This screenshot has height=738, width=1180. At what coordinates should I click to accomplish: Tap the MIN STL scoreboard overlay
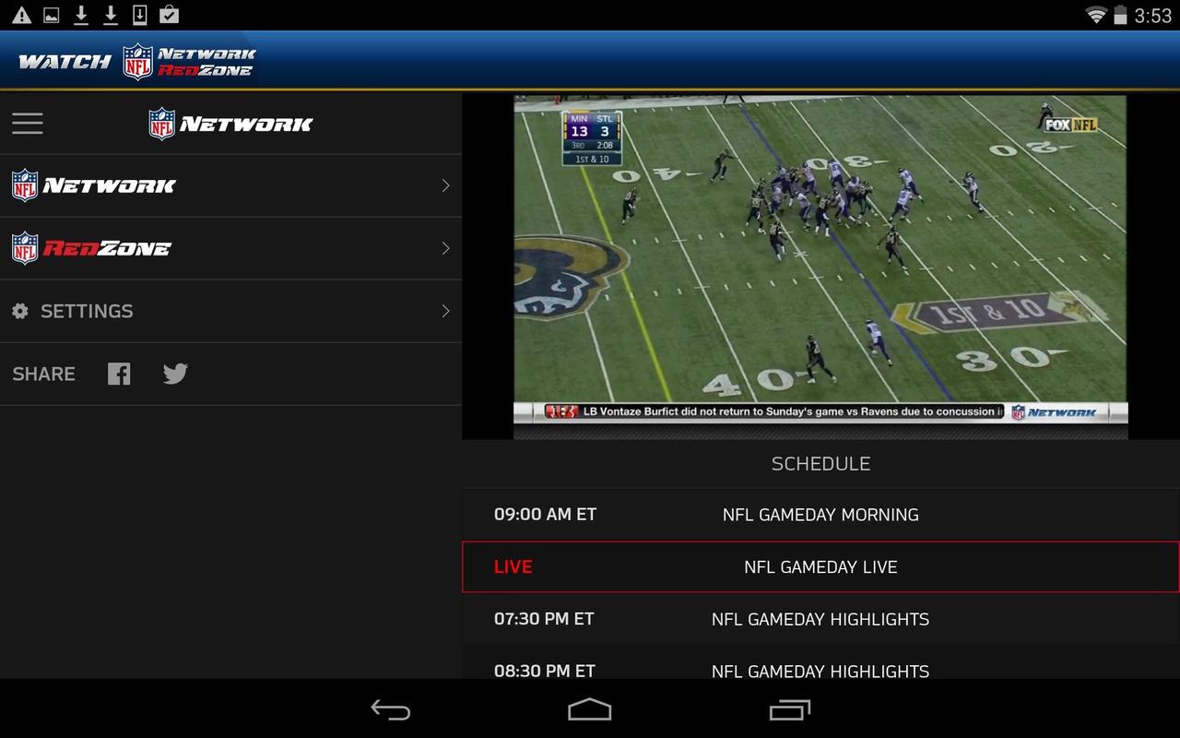(x=592, y=138)
